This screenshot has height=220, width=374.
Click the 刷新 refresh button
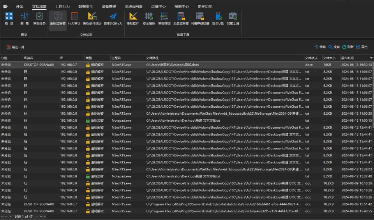tap(348, 47)
